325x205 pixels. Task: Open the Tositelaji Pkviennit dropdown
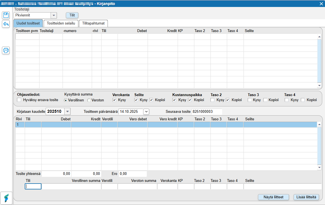(54, 15)
